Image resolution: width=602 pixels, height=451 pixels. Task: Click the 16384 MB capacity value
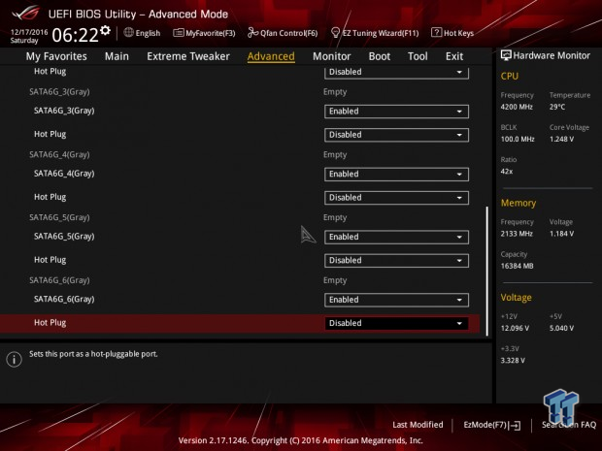coord(517,266)
